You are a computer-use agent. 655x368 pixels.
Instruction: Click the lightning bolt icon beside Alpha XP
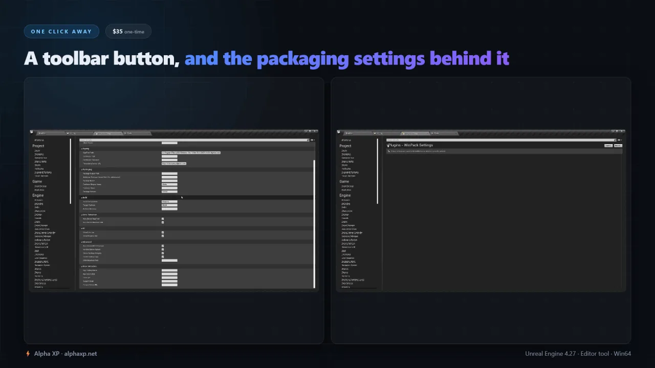[x=28, y=354]
